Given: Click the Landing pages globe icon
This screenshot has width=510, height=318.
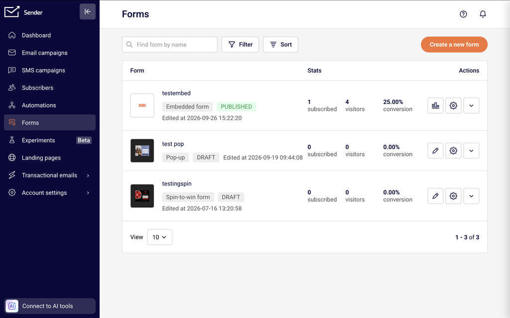Looking at the screenshot, I should point(12,158).
